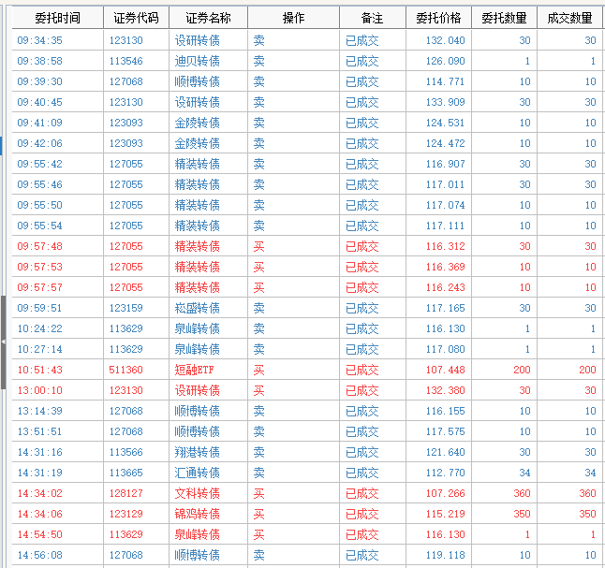Image resolution: width=605 pixels, height=568 pixels.
Task: Click the price 116.369 cell
Action: 445,267
